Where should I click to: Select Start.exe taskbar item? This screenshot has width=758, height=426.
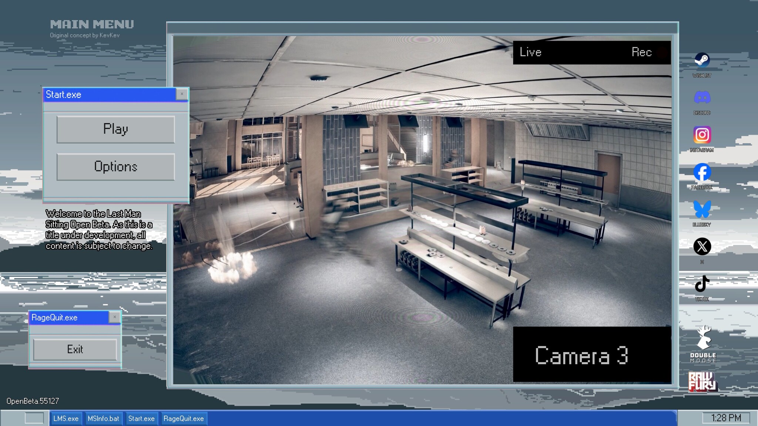coord(141,419)
